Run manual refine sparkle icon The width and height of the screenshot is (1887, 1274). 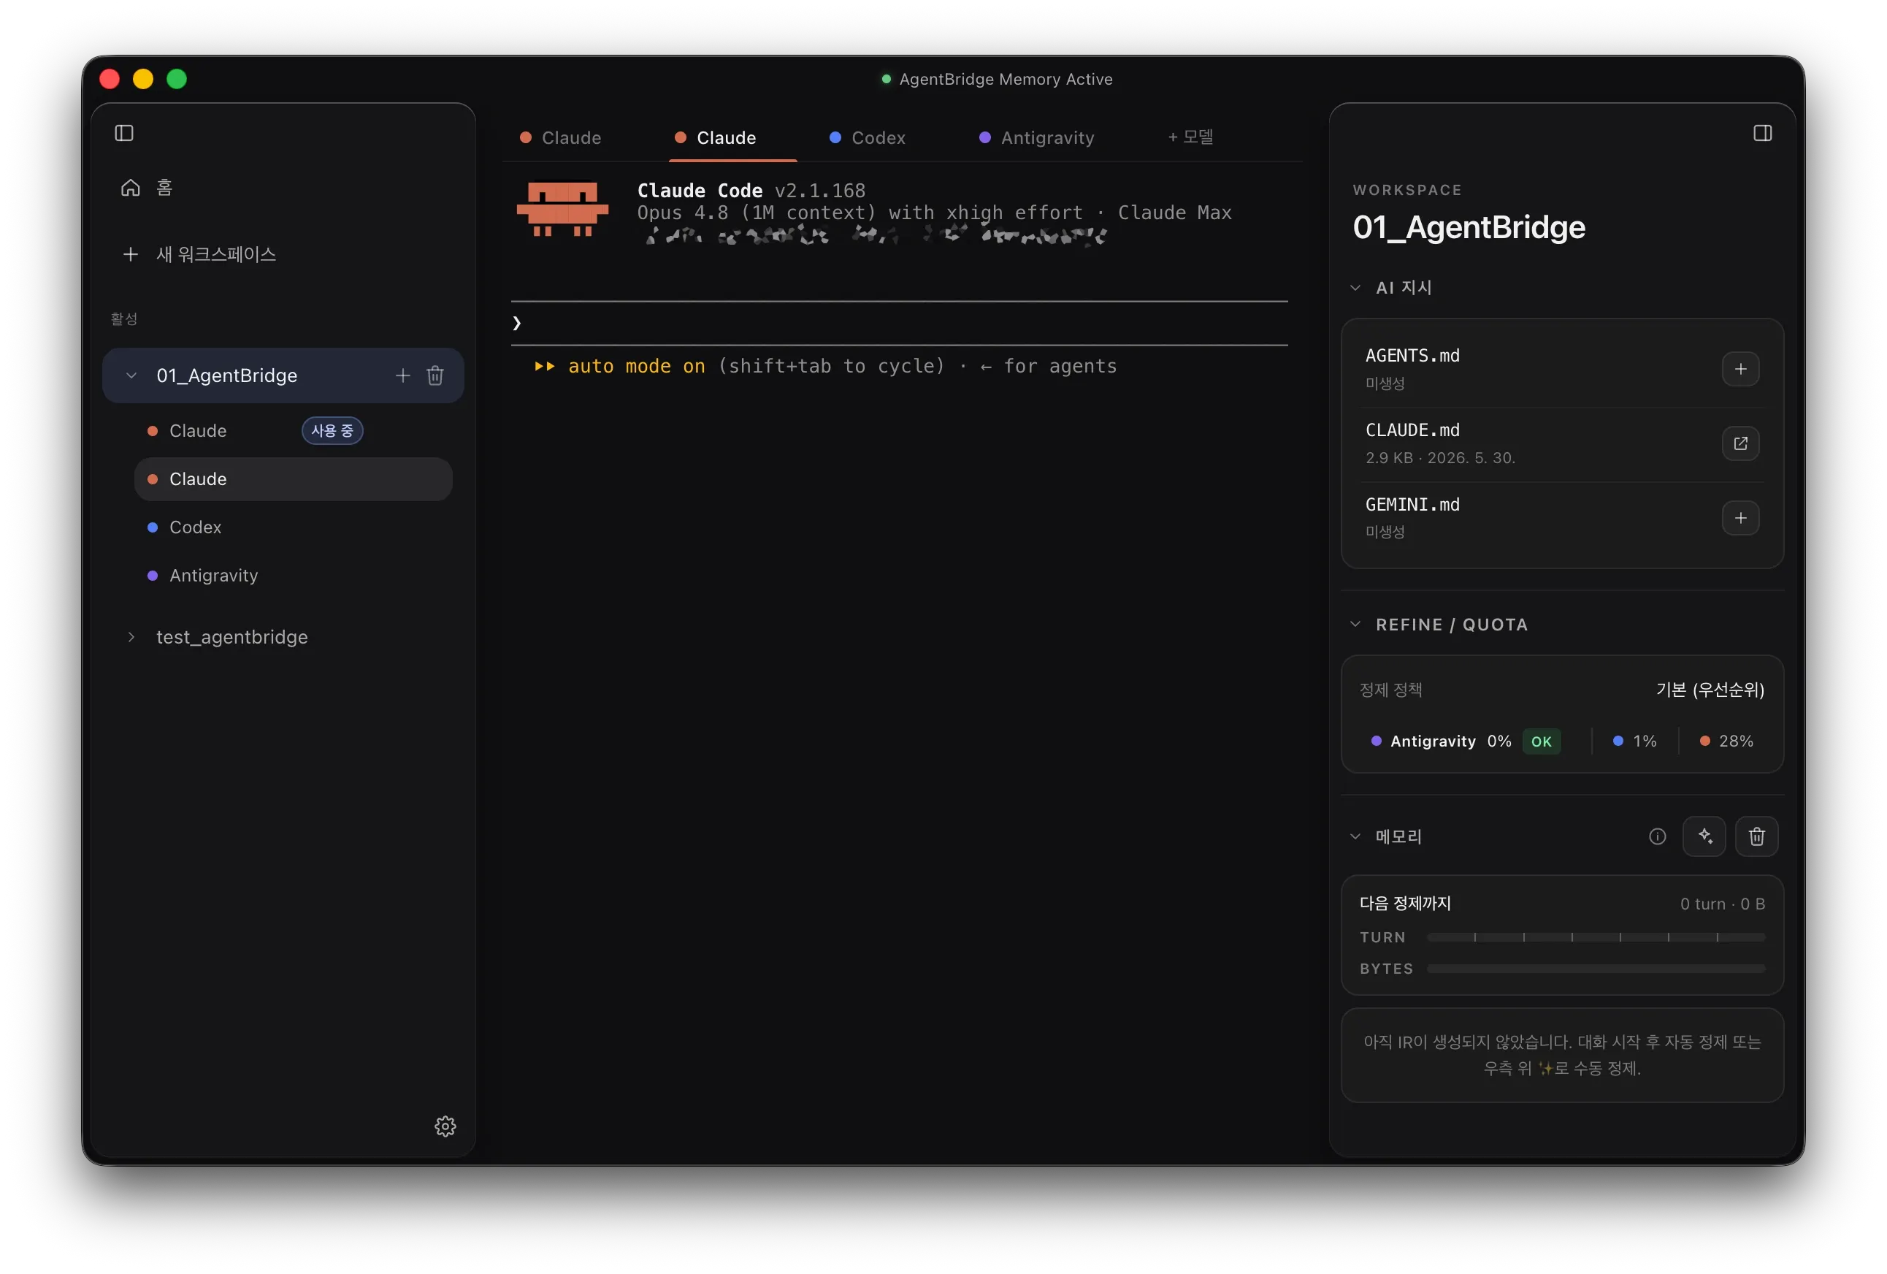coord(1704,836)
